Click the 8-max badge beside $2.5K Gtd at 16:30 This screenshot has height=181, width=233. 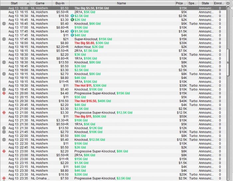[x=72, y=16]
